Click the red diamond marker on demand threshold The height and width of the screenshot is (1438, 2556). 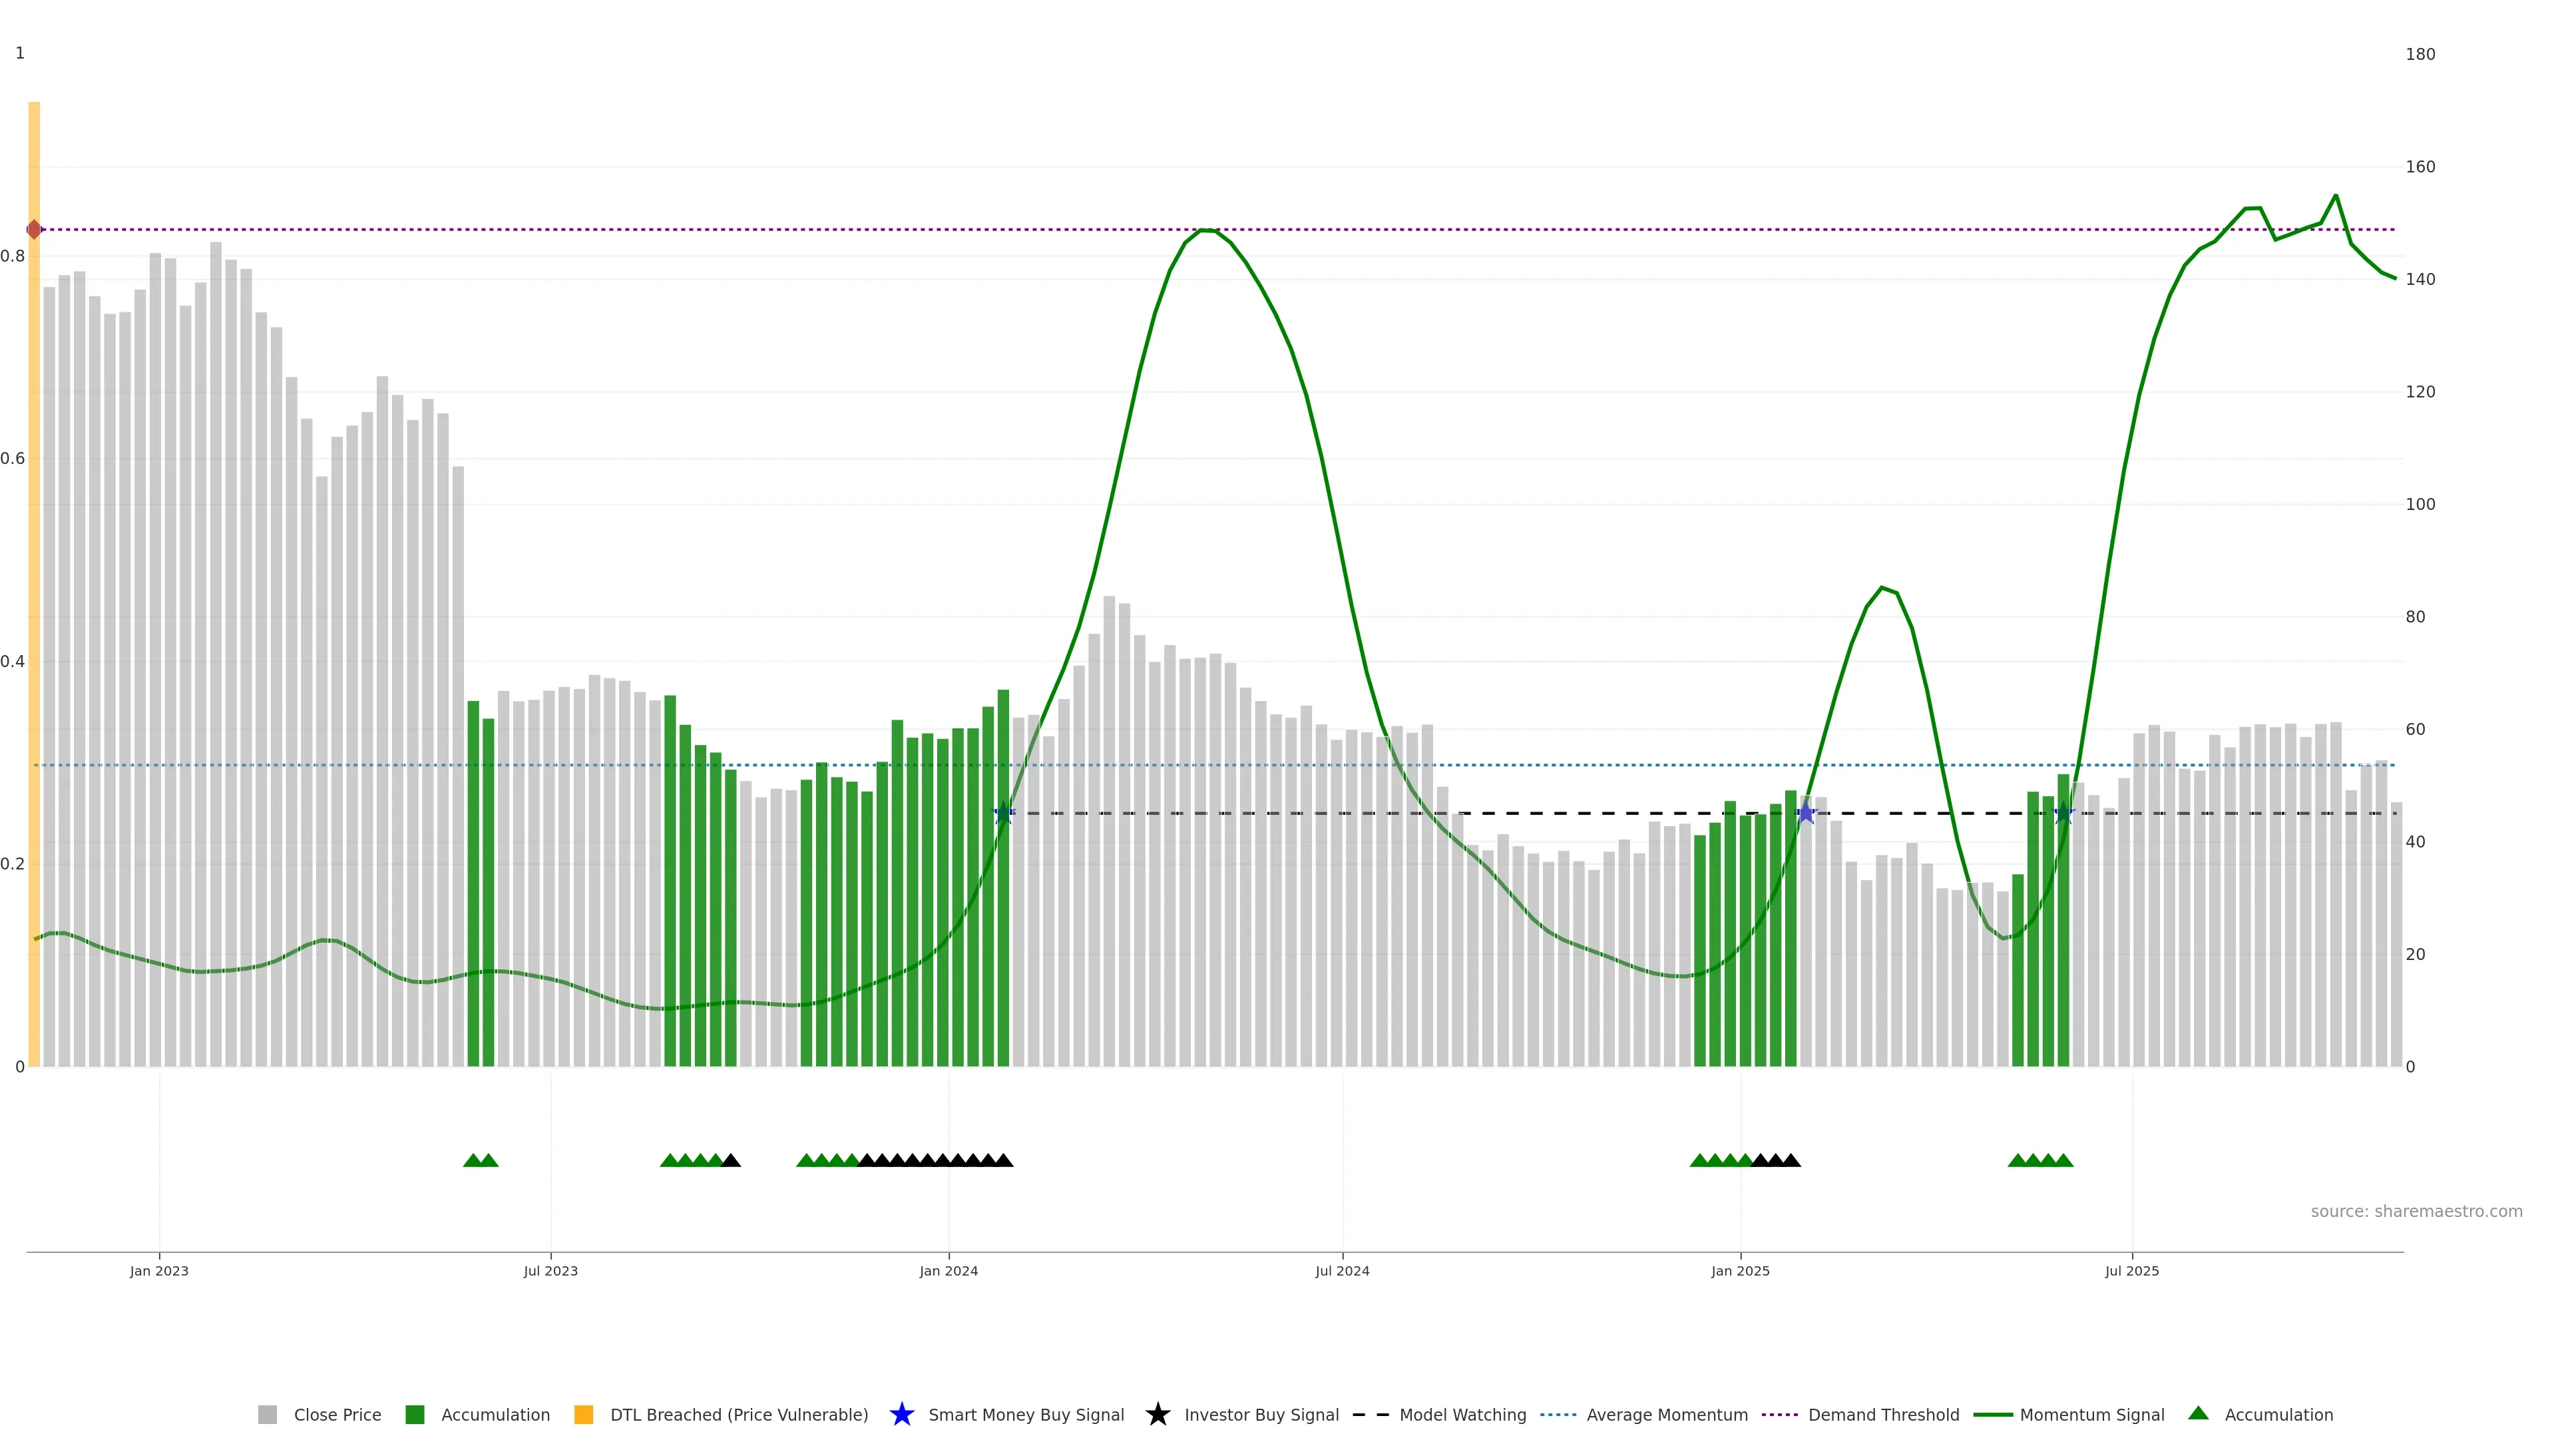35,230
